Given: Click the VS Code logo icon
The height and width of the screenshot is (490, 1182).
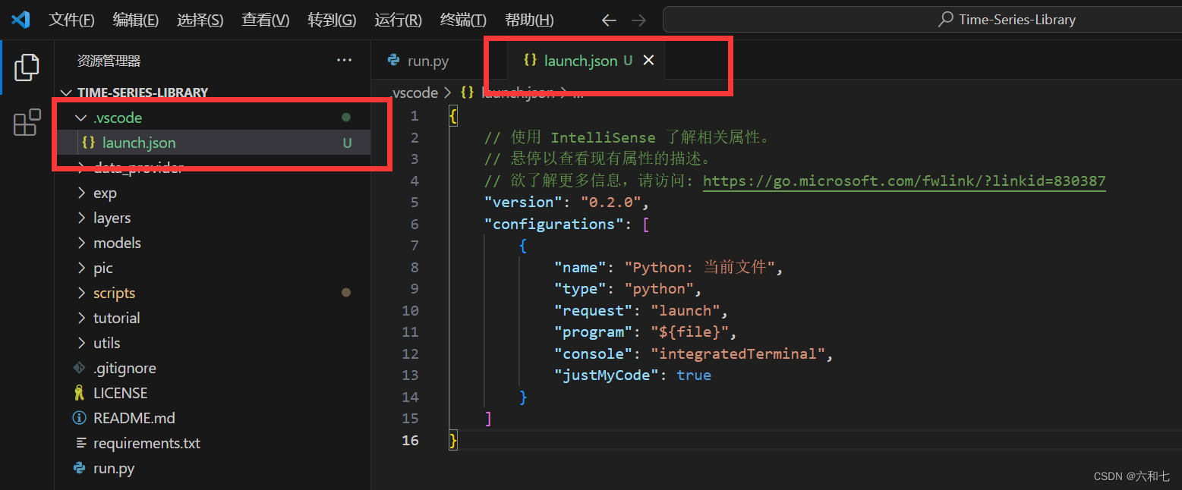Looking at the screenshot, I should [20, 19].
